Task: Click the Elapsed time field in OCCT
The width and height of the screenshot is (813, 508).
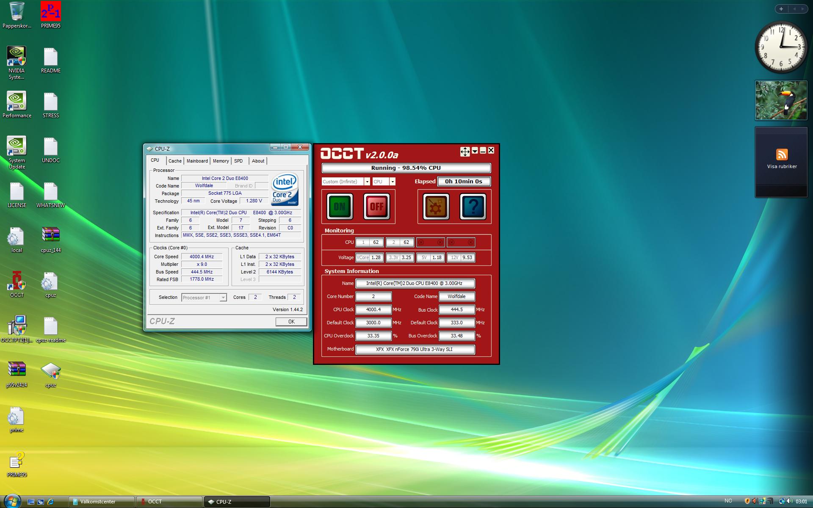Action: (464, 181)
